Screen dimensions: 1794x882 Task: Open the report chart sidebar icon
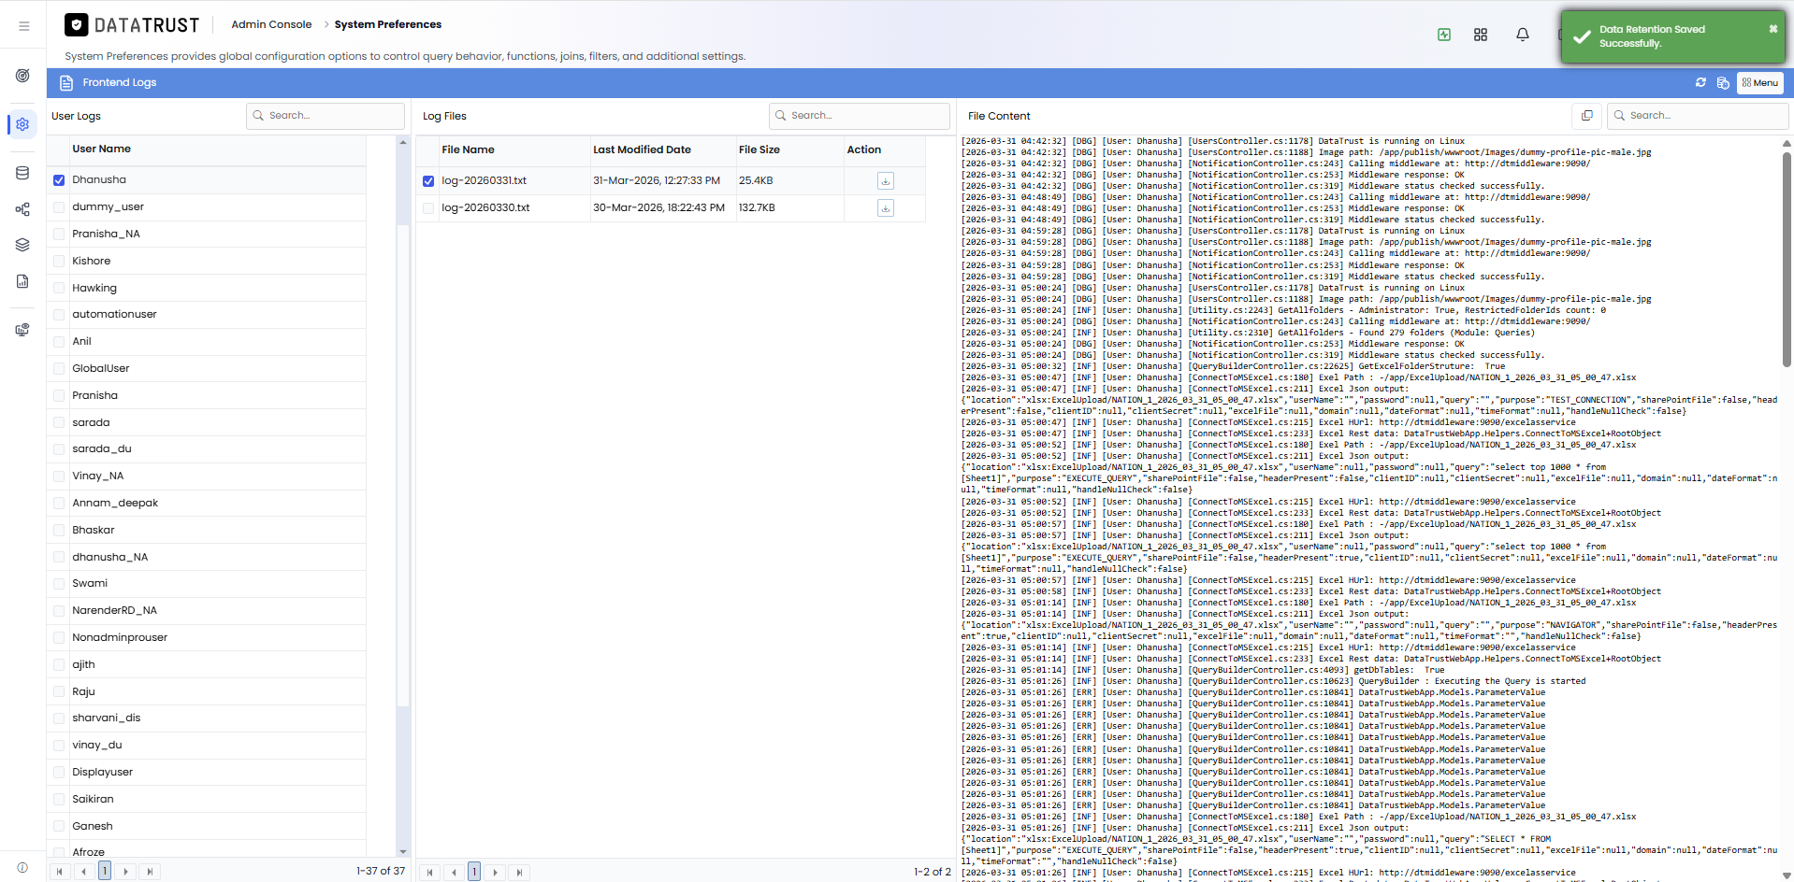[x=22, y=281]
